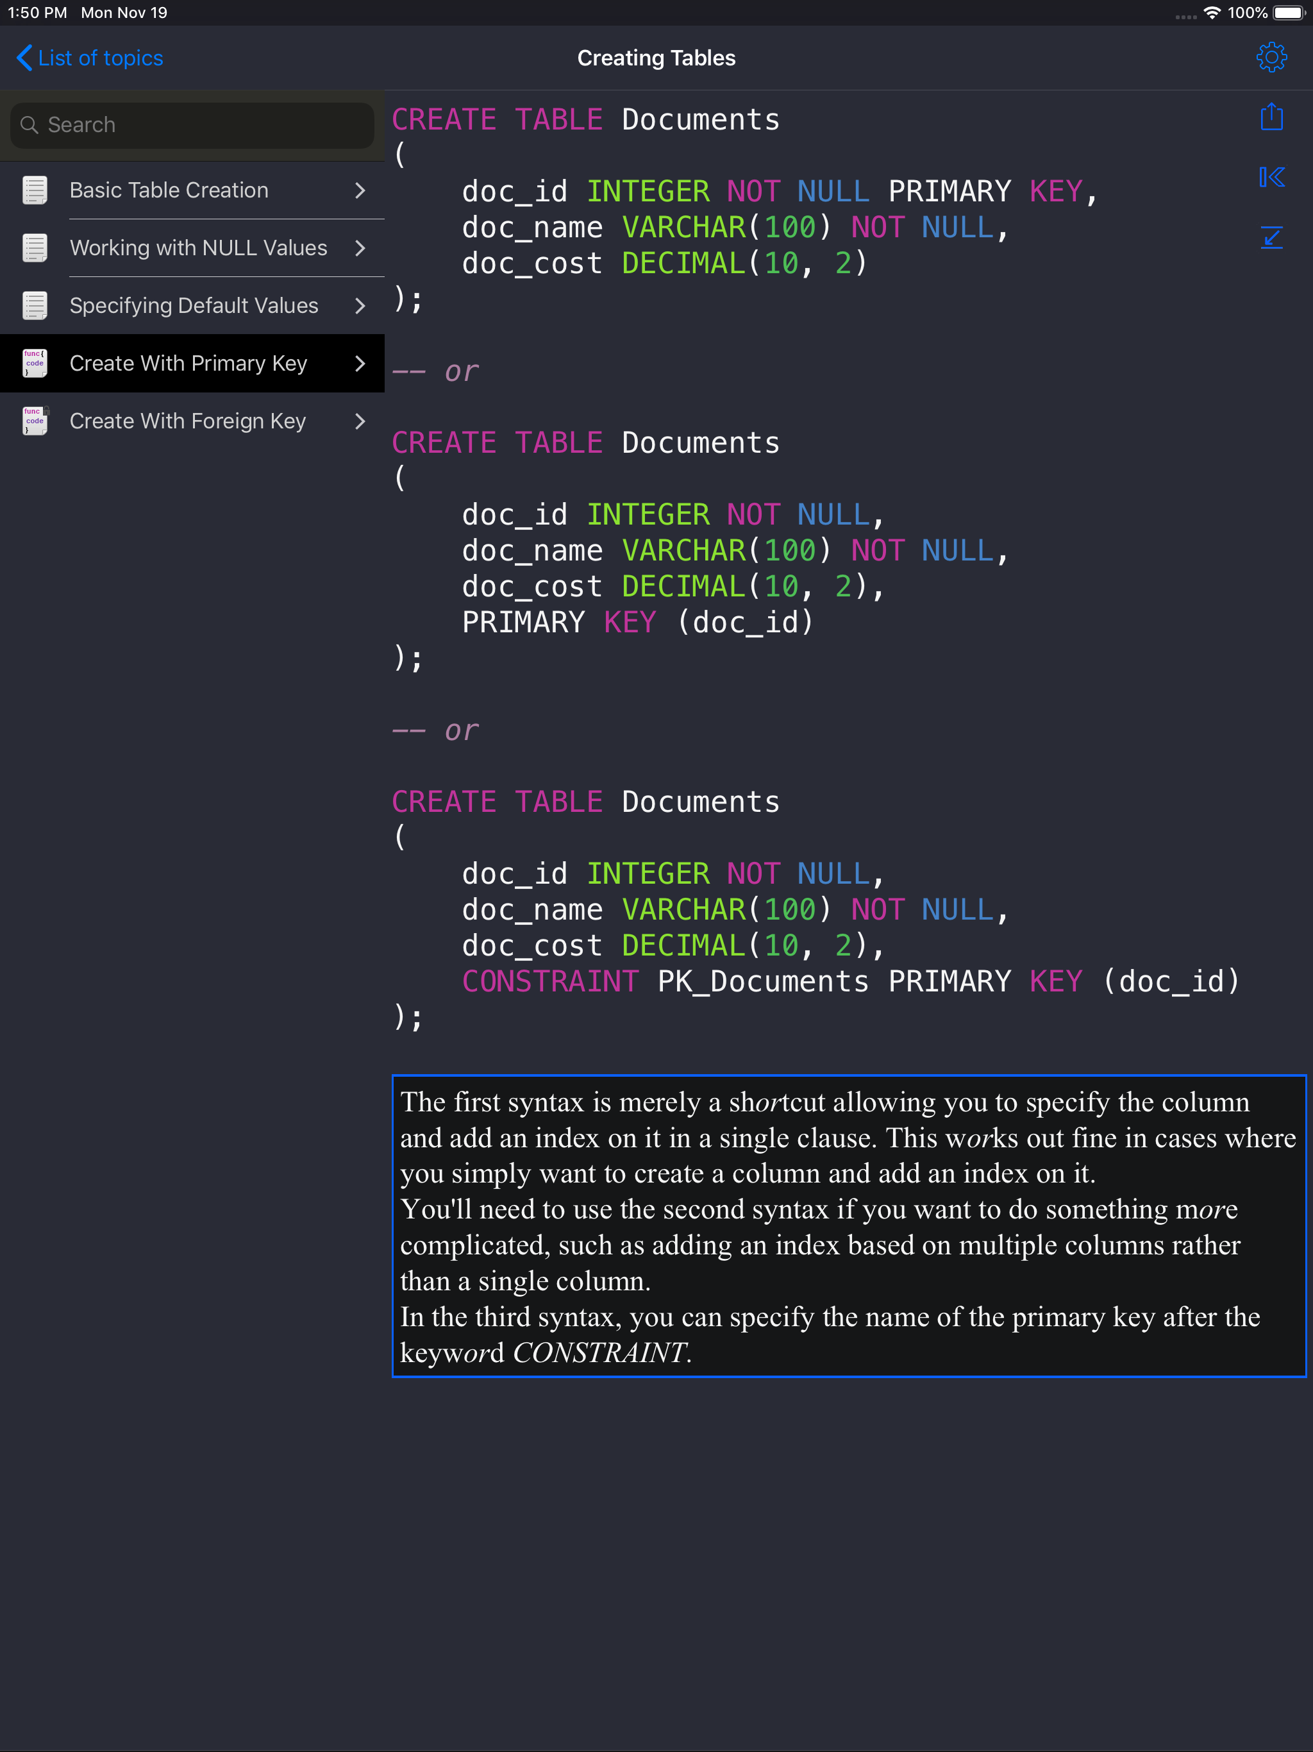Tap the scroll-to-bottom arrow icon
This screenshot has height=1752, width=1313.
coord(1271,237)
